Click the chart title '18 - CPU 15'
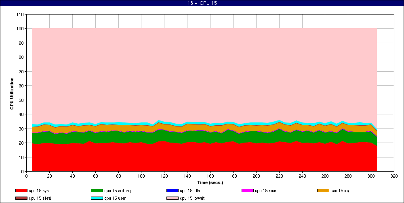 (x=202, y=3)
